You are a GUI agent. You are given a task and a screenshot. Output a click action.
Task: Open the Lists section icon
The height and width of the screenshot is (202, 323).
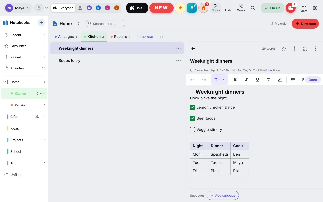coord(228,8)
